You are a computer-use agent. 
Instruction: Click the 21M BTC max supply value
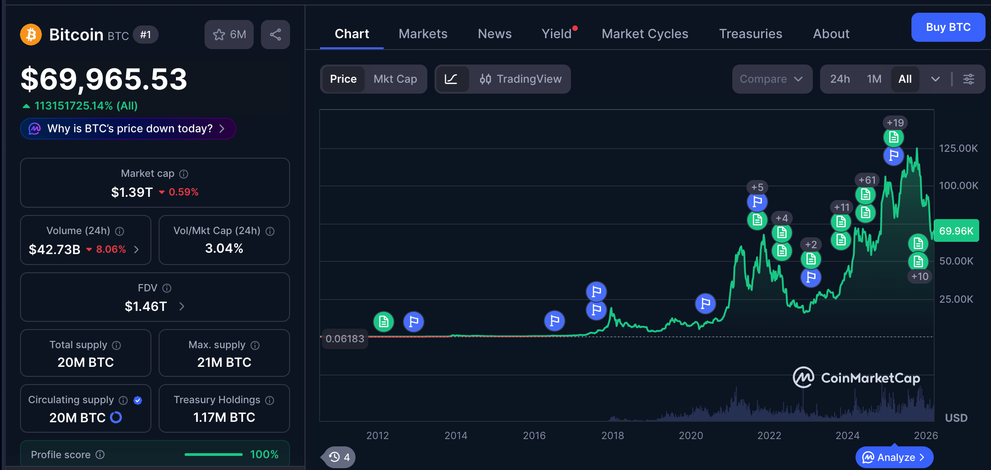(x=224, y=362)
